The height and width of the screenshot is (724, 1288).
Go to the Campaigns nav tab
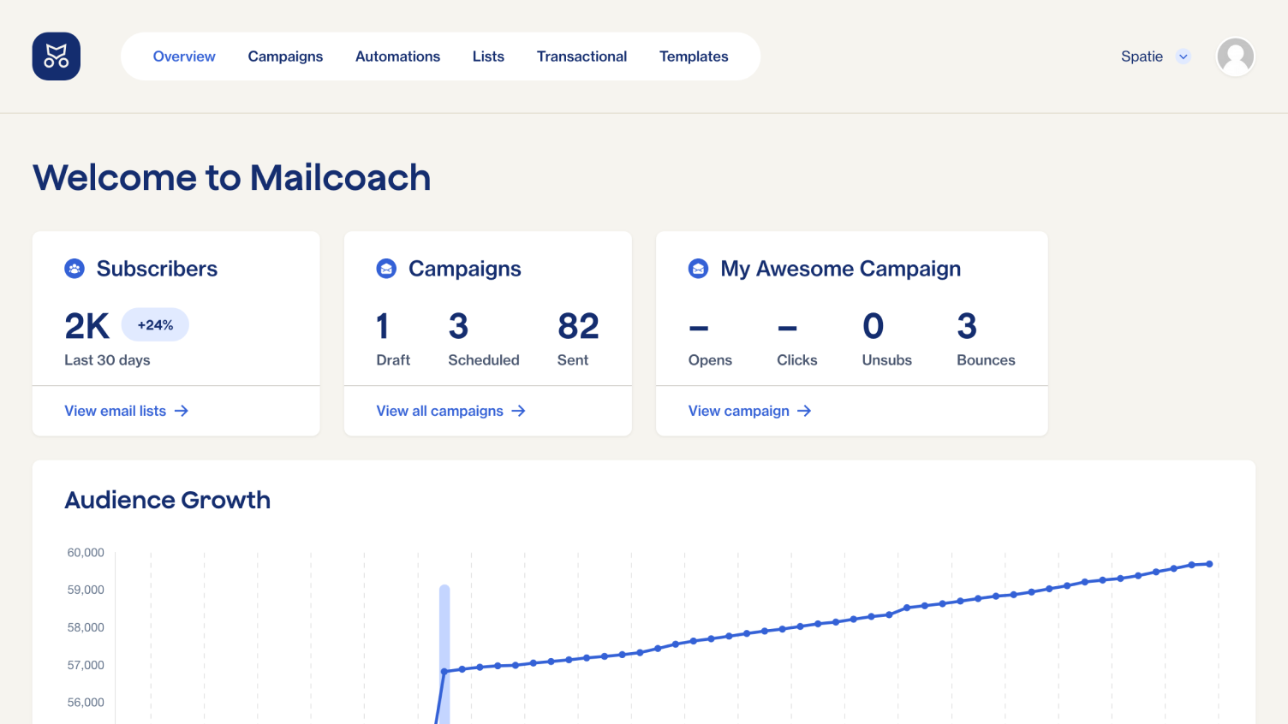click(285, 56)
